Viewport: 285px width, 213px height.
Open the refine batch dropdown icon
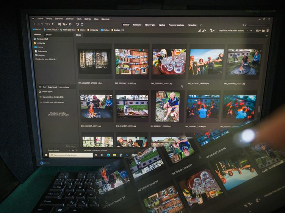pyautogui.click(x=65, y=24)
